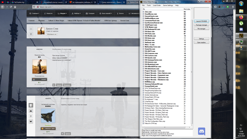Click the Изменить button on first post
247x139 pixels.
tap(67, 85)
